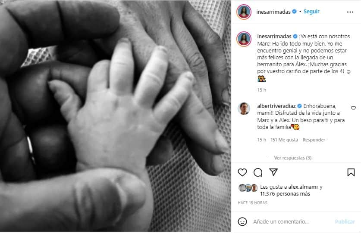361x233 pixels.
Task: Click the Publicar button
Action: click(345, 221)
